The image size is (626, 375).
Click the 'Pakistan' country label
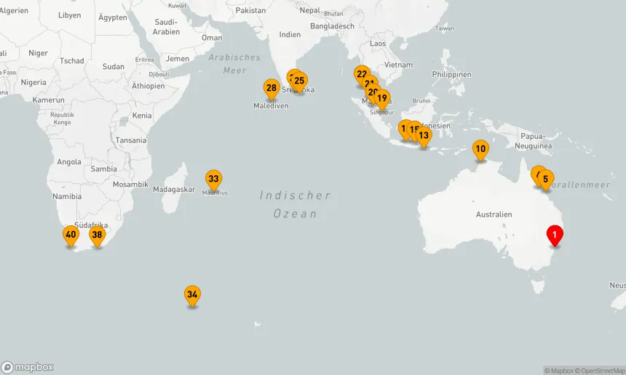250,10
